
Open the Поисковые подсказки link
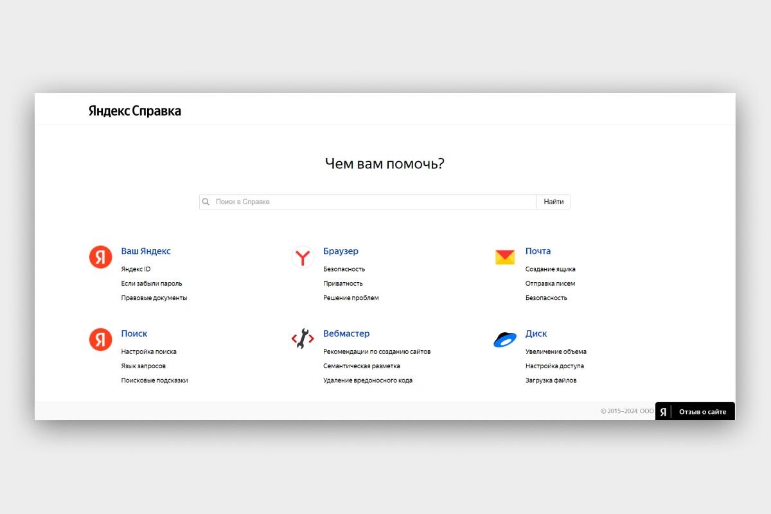(x=154, y=380)
